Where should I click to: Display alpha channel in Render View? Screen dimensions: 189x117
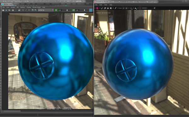(26, 10)
